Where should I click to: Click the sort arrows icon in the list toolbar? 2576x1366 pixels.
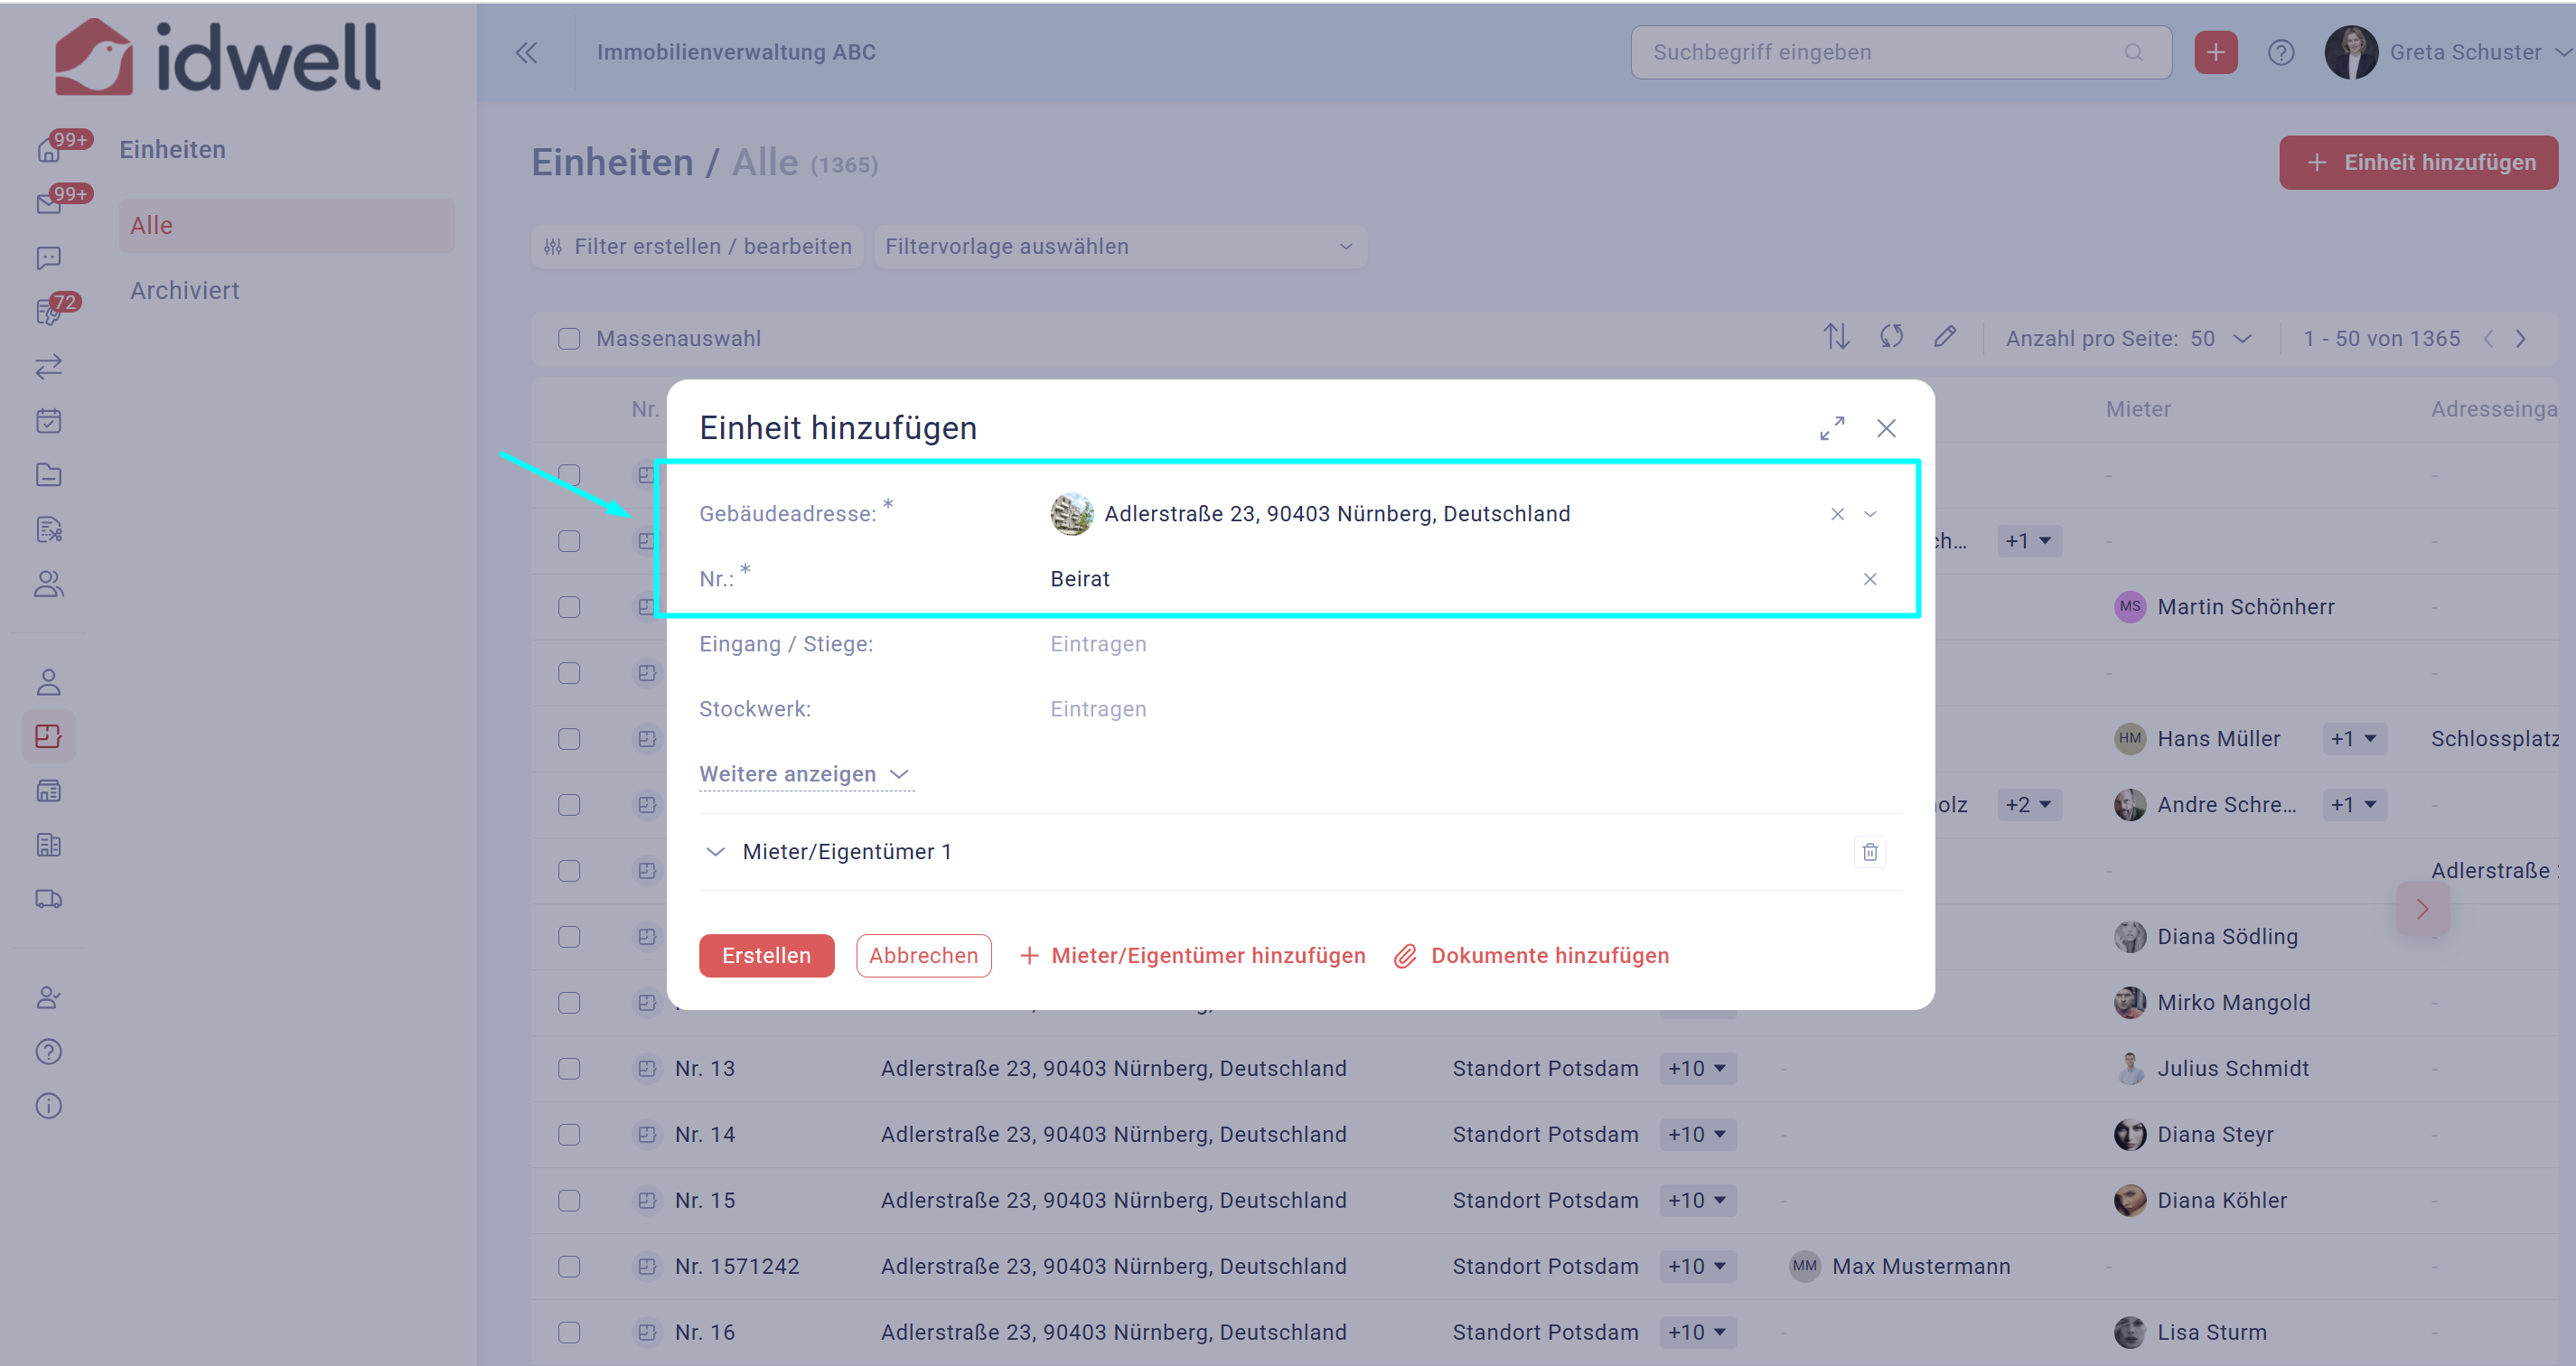pos(1835,338)
